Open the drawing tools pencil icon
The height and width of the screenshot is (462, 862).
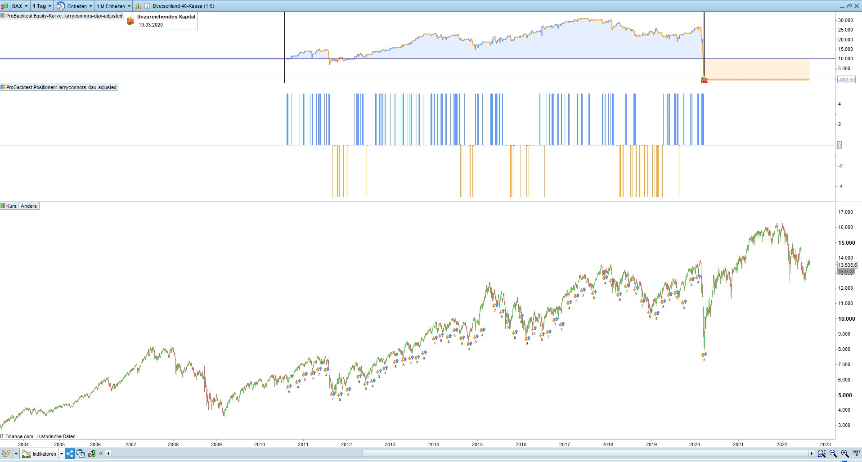[x=6, y=453]
